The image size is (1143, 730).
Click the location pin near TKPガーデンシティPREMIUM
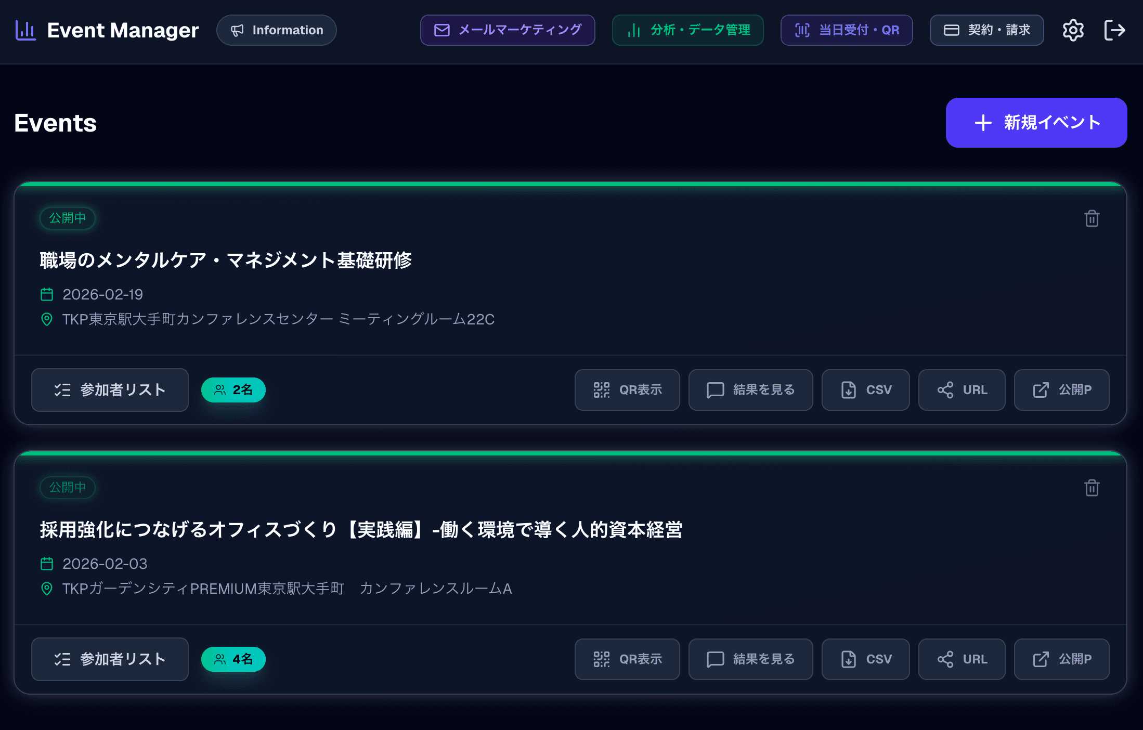click(x=47, y=589)
